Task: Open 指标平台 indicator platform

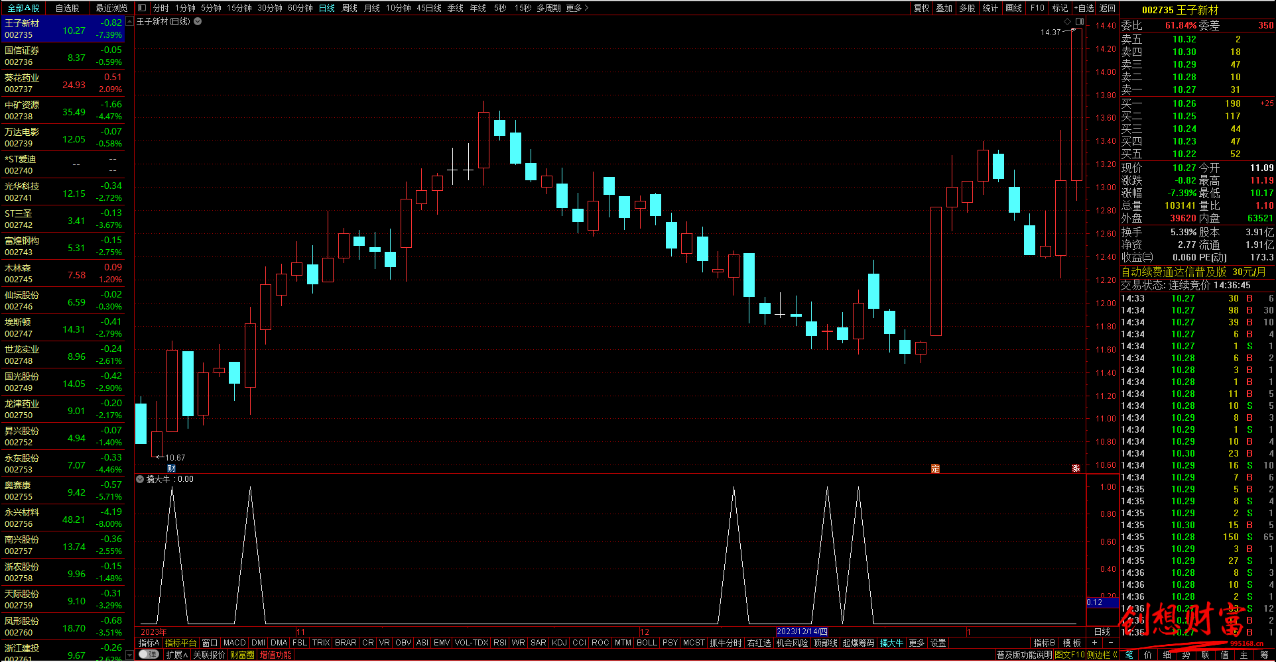Action: 180,643
